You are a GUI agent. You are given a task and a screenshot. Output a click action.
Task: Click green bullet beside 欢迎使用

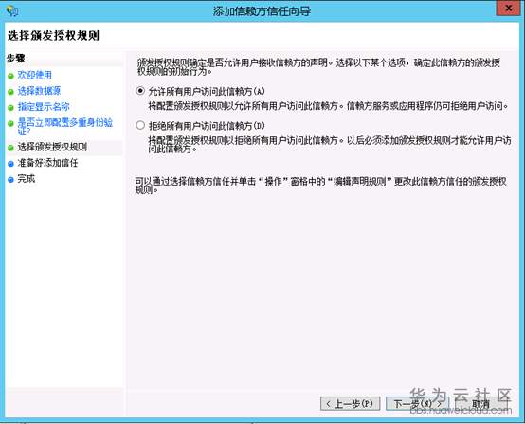click(10, 76)
